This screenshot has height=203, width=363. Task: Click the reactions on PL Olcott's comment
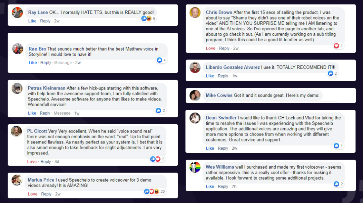click(155, 159)
